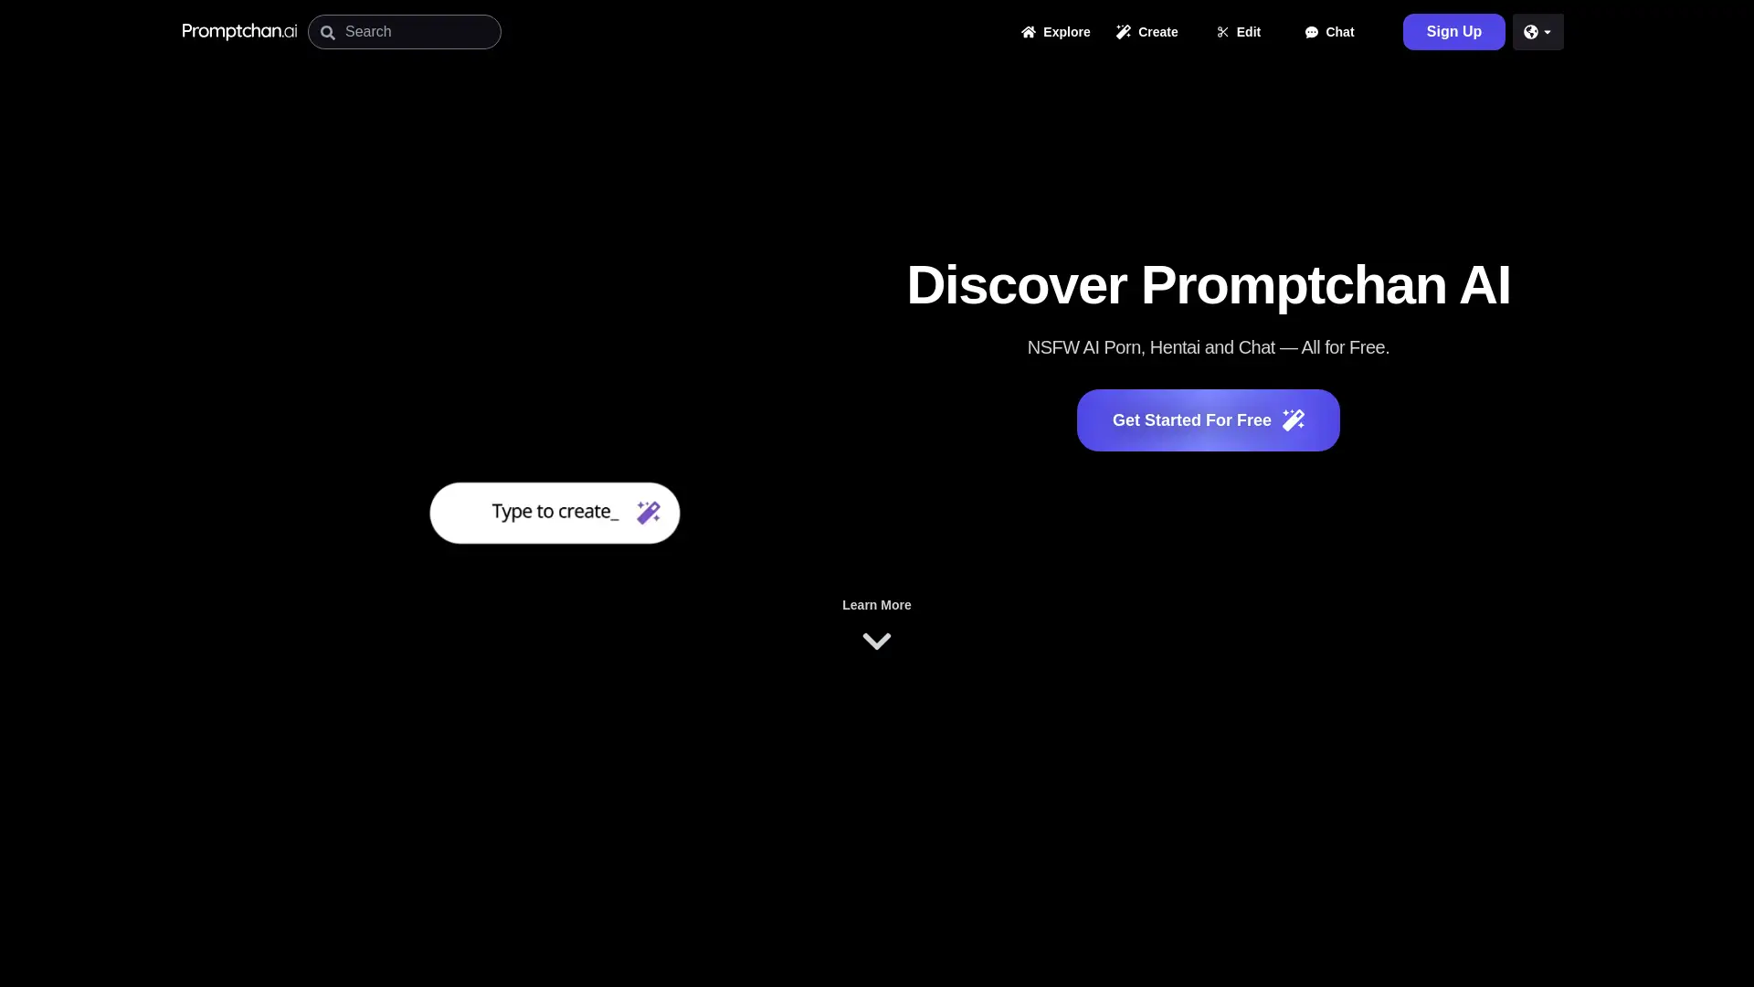The width and height of the screenshot is (1754, 987).
Task: Click the magic wand icon on Get Started button
Action: [1295, 419]
